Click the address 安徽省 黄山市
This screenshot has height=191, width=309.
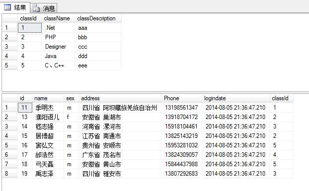pos(120,164)
